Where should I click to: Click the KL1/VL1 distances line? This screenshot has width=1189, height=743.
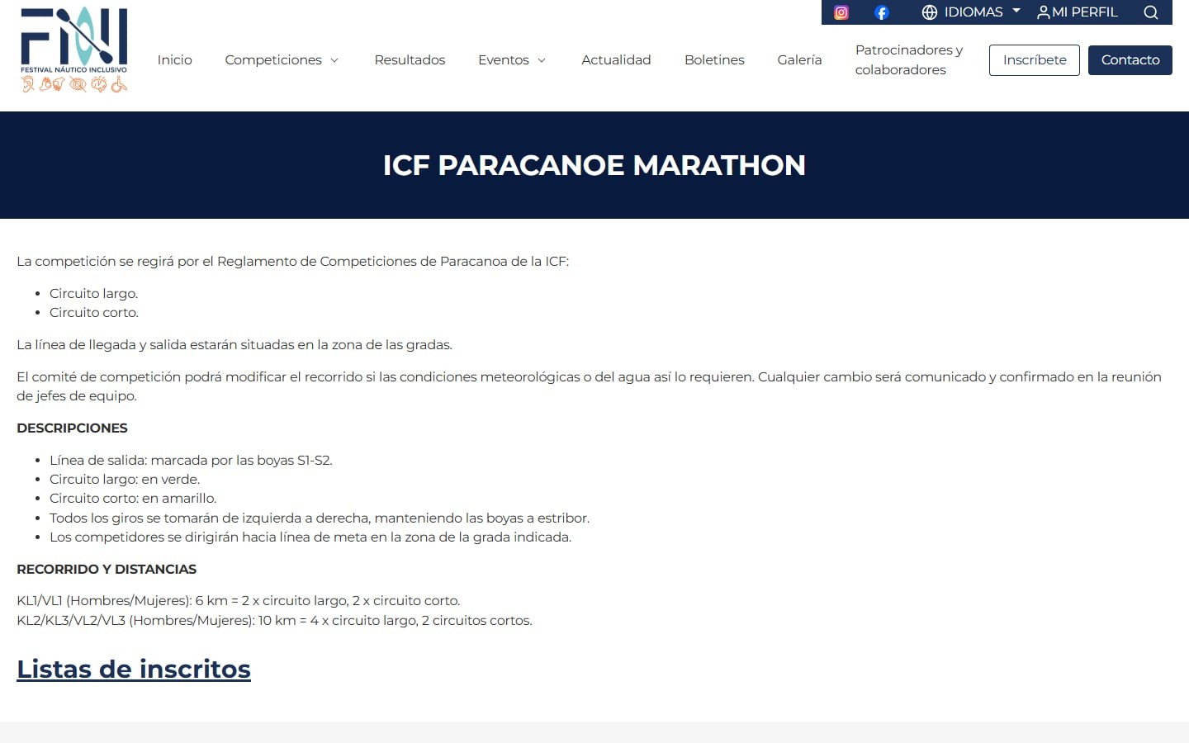click(239, 600)
